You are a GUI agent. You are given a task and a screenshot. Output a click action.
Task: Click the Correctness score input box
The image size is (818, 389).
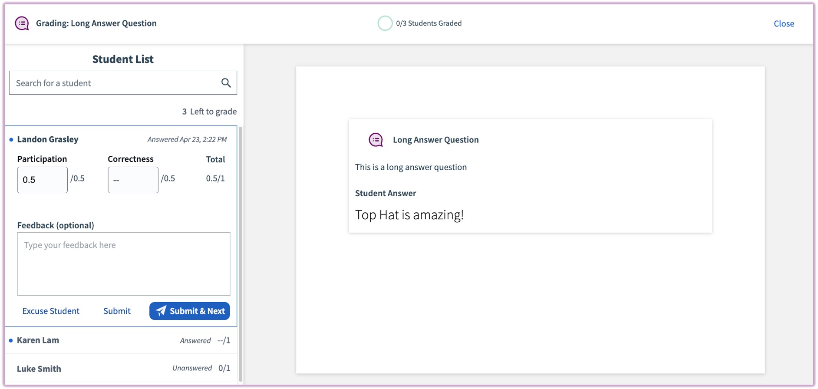pyautogui.click(x=133, y=180)
